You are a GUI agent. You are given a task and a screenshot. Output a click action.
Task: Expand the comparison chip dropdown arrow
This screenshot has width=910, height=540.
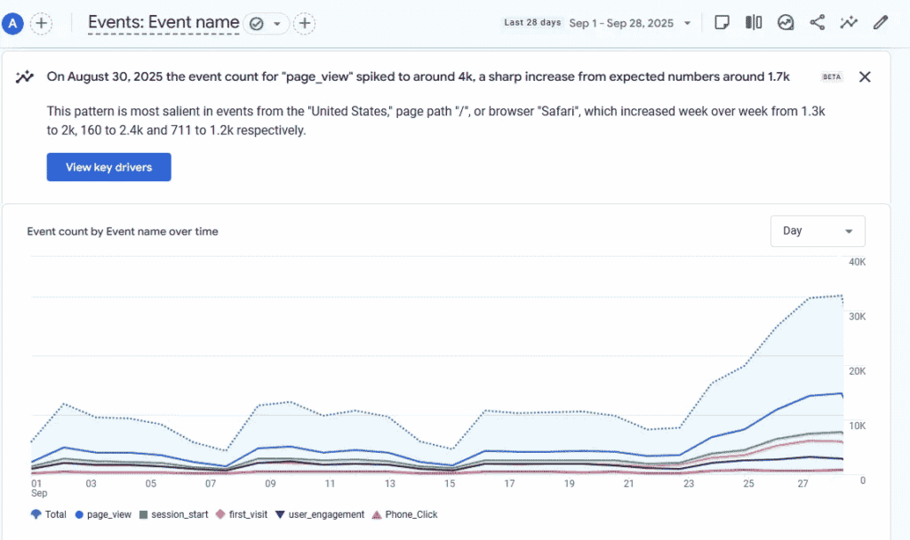[x=277, y=23]
